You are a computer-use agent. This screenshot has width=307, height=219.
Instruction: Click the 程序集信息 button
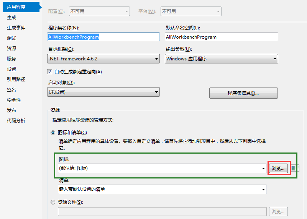pyautogui.click(x=243, y=93)
